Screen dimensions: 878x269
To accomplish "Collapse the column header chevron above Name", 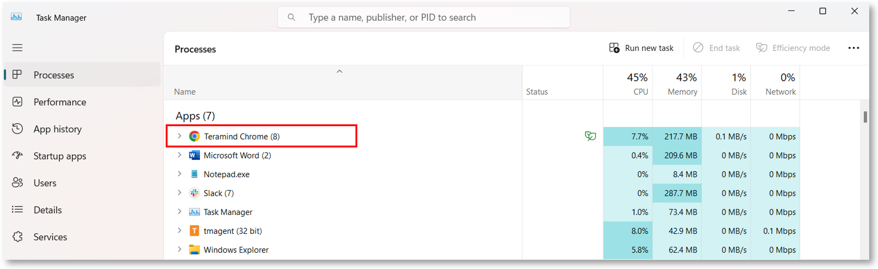I will (339, 71).
